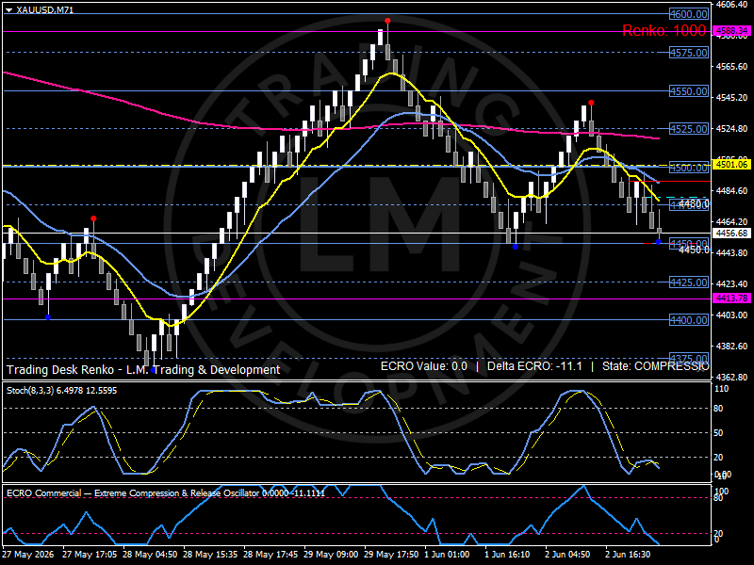
Task: Click the blue swing-low dot at the 4375 bottom
Action: click(x=154, y=370)
